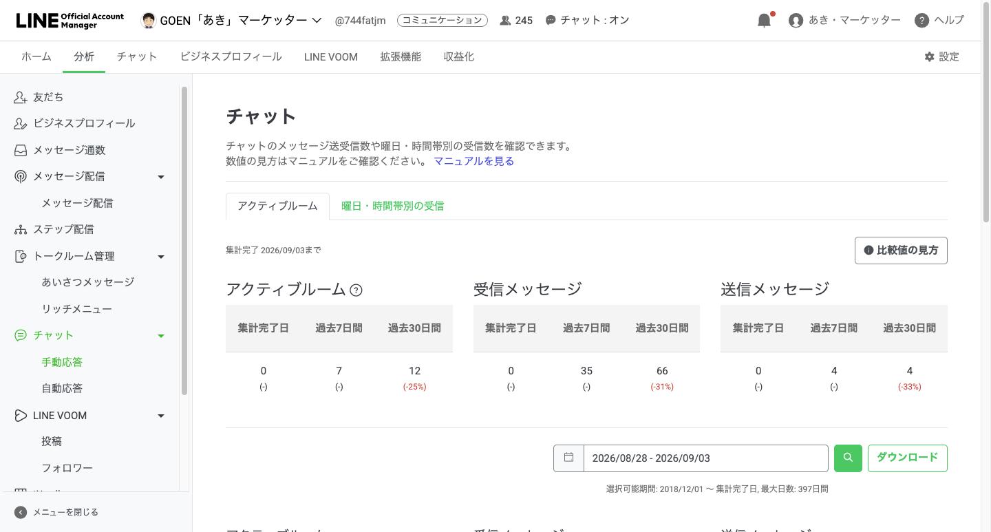Expand the GOEN account switcher dropdown

pos(317,21)
